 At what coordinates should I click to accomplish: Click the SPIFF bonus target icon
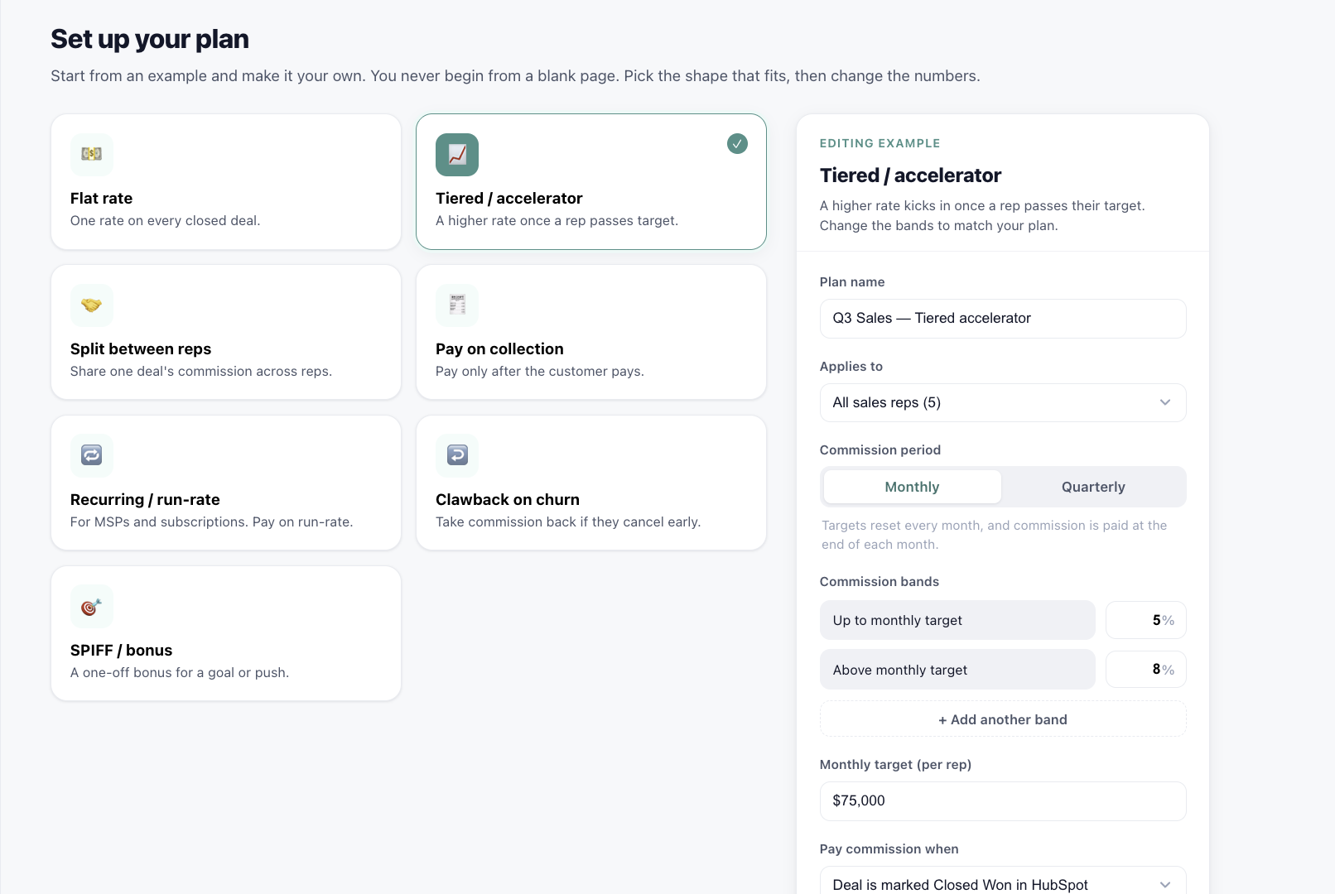point(92,607)
